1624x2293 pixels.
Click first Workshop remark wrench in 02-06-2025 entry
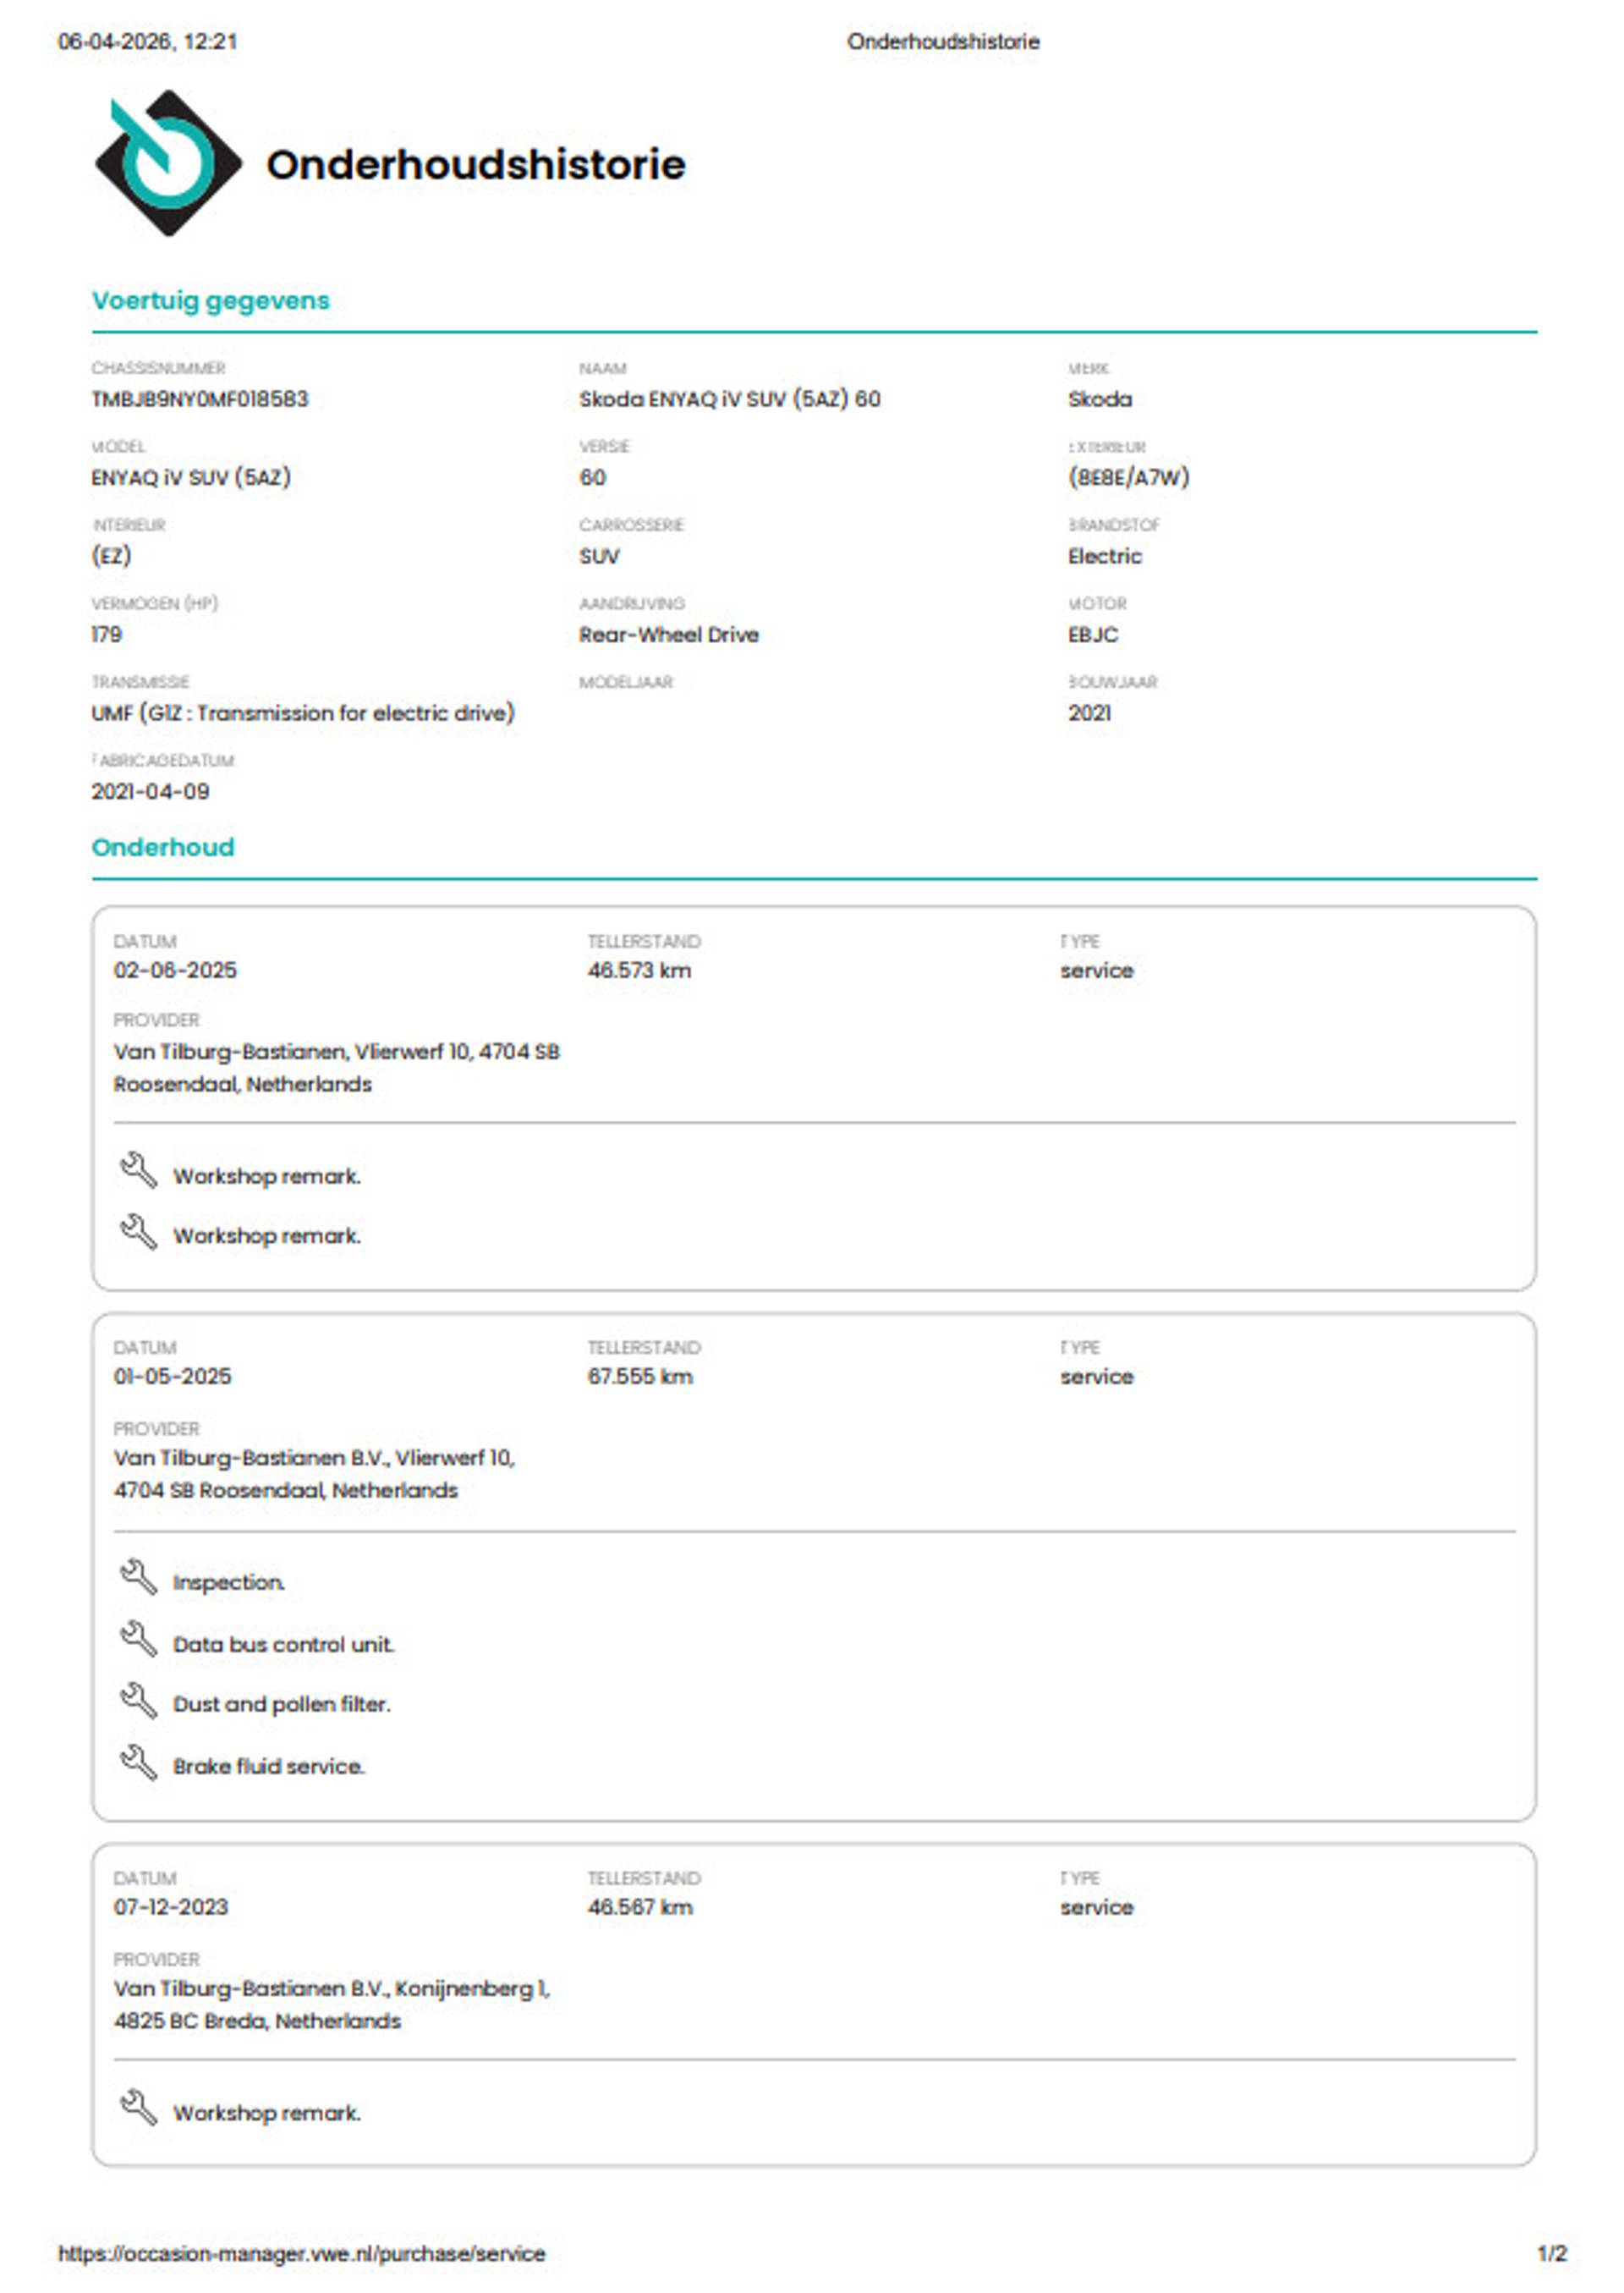pyautogui.click(x=138, y=1170)
